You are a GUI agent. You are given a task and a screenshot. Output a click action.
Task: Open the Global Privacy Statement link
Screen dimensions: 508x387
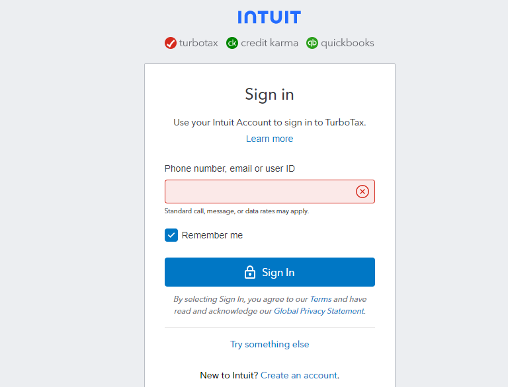click(319, 311)
